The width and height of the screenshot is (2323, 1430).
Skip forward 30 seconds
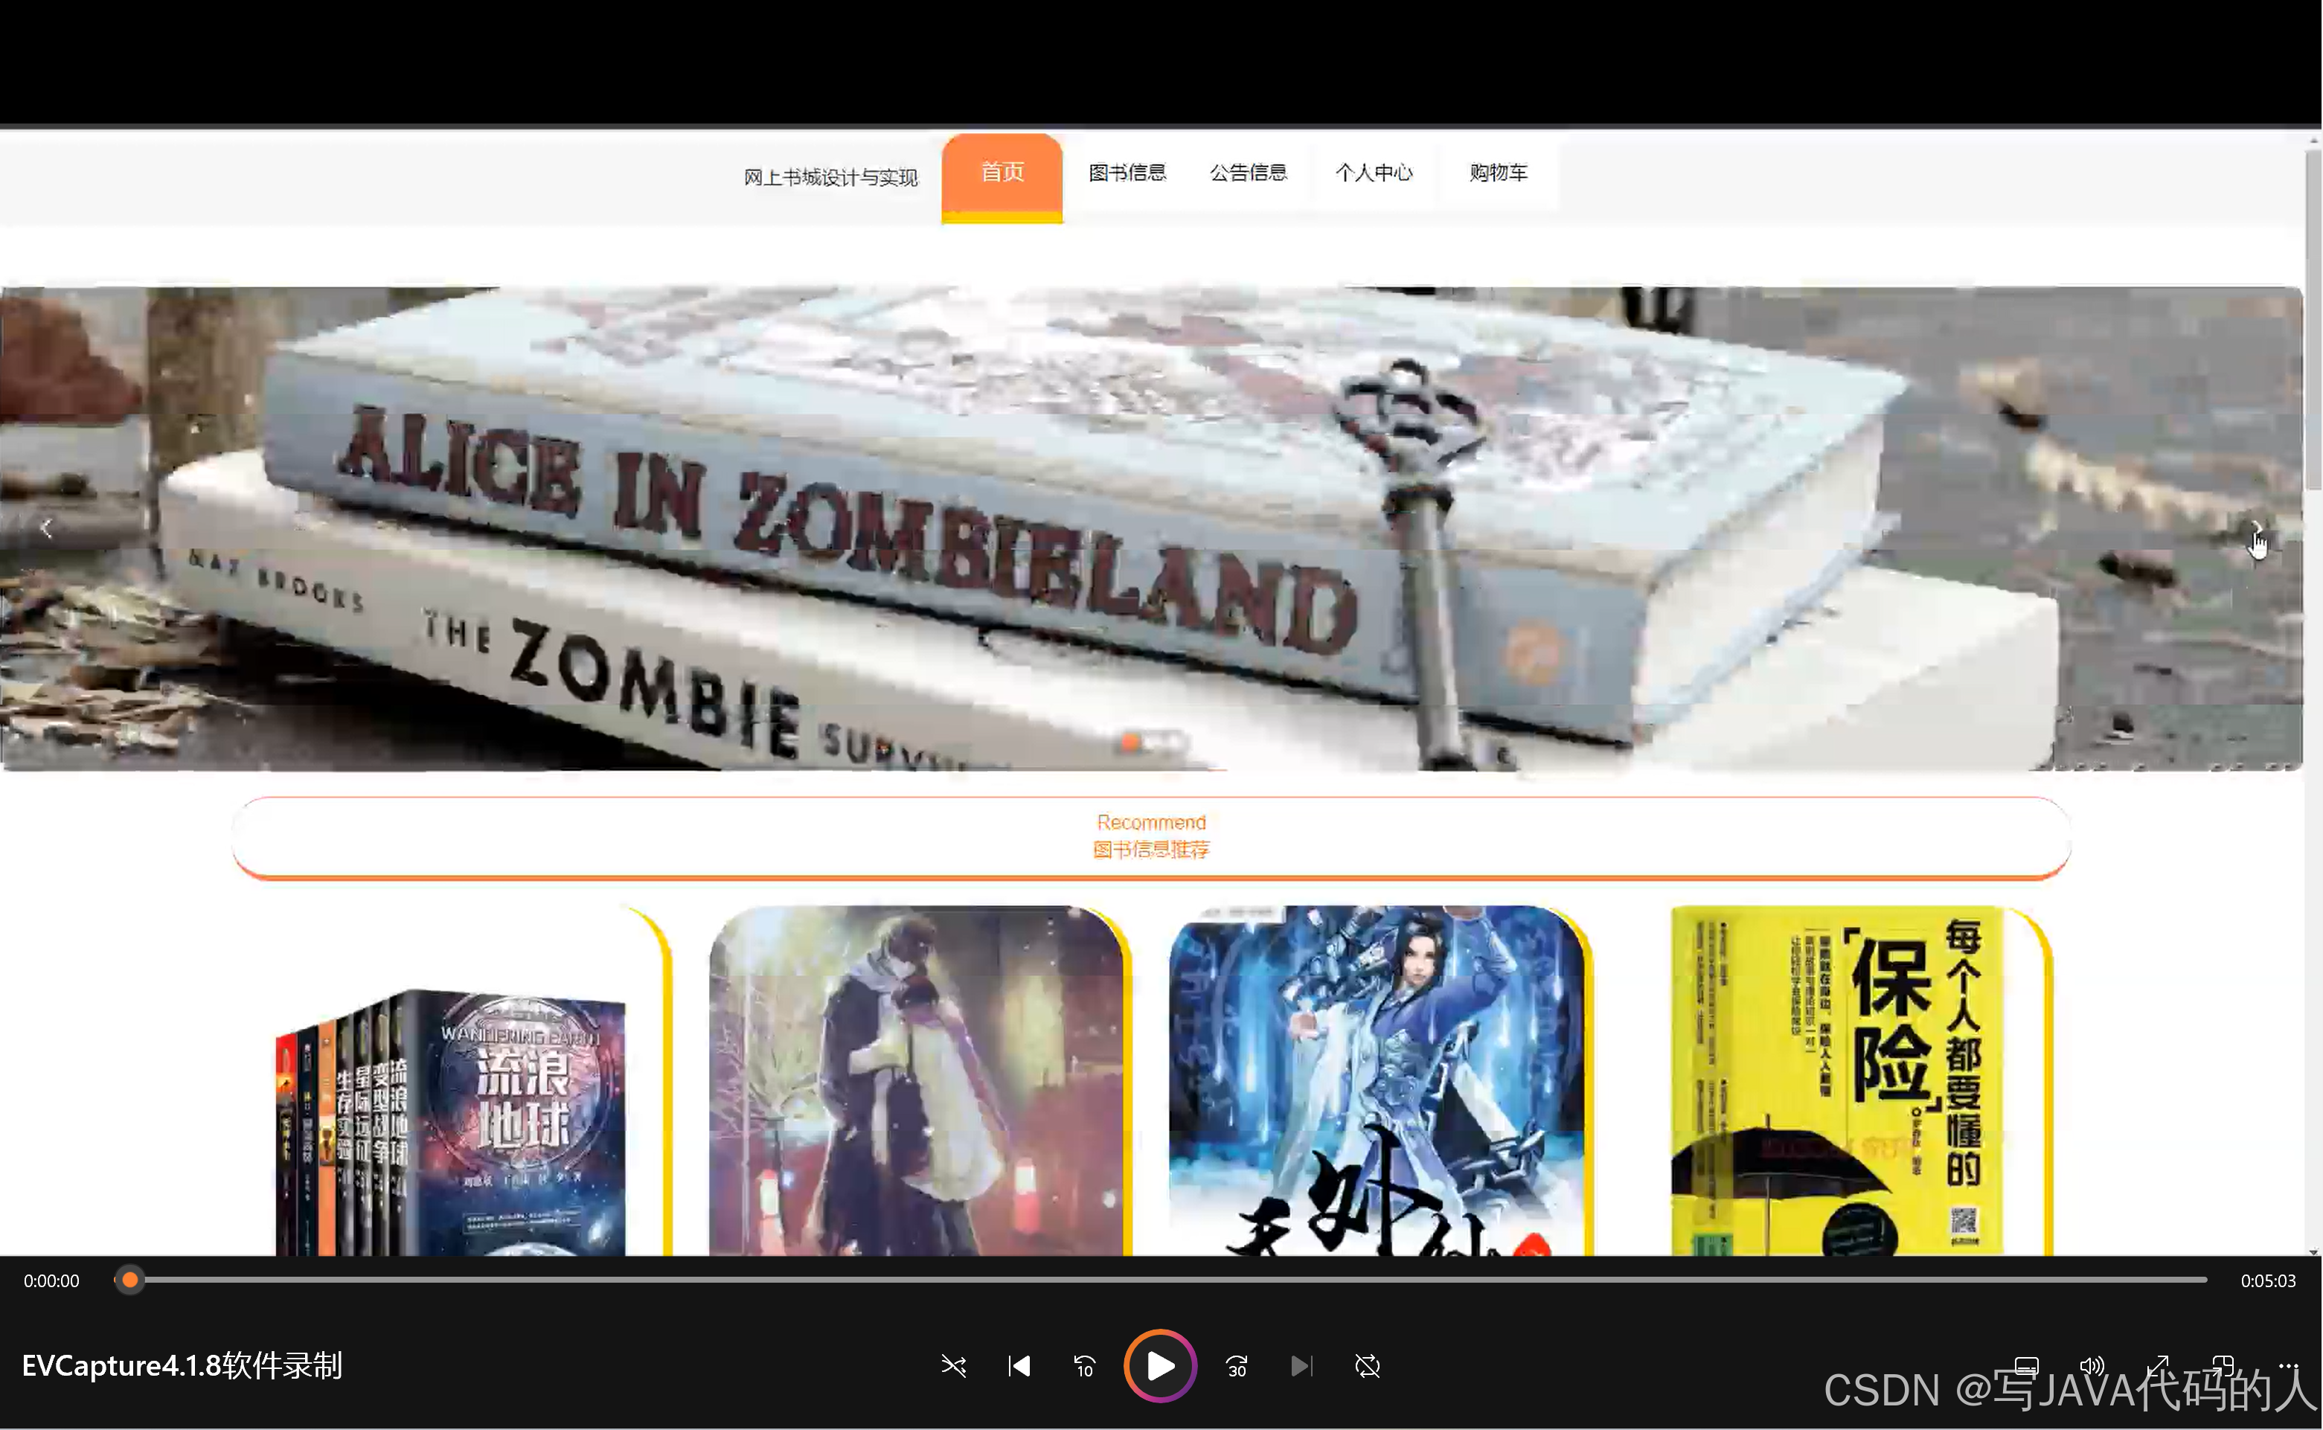tap(1236, 1366)
